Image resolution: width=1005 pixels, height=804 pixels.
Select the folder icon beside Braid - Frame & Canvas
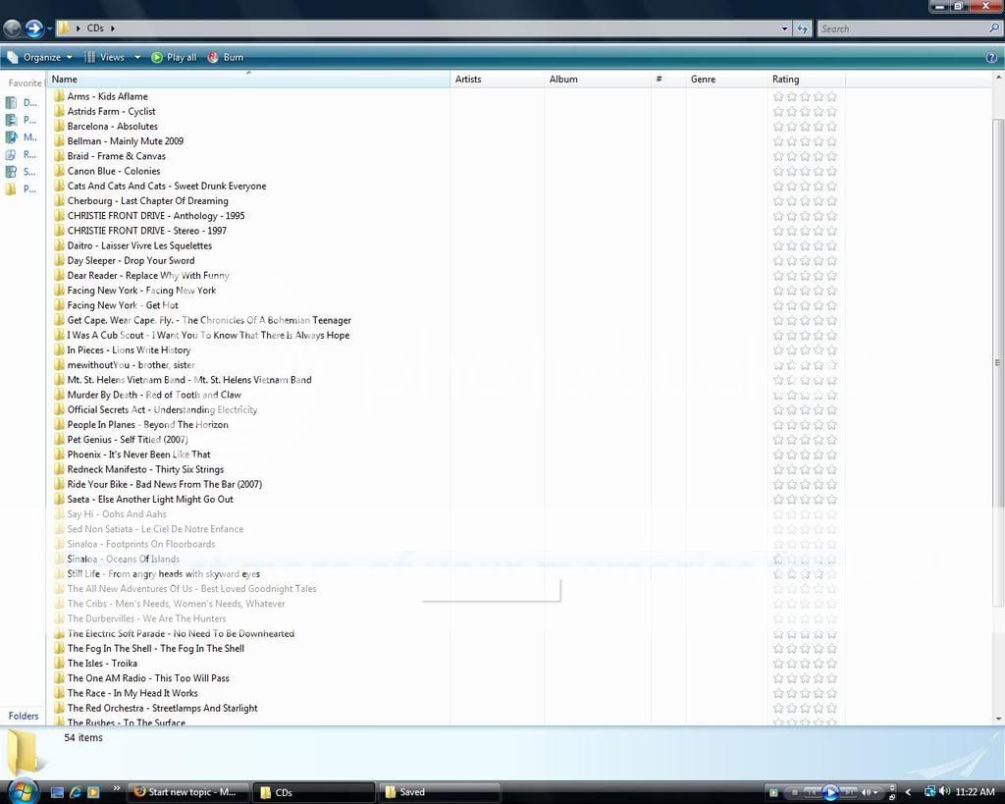59,156
